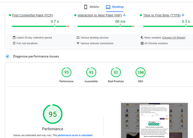This screenshot has width=193, height=138.
Task: Click the Various desktop devices text
Action: click(x=94, y=38)
